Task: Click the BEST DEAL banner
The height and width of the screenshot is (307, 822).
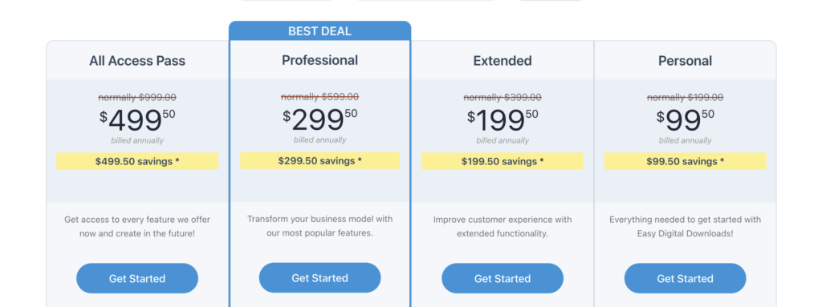Action: pos(319,31)
